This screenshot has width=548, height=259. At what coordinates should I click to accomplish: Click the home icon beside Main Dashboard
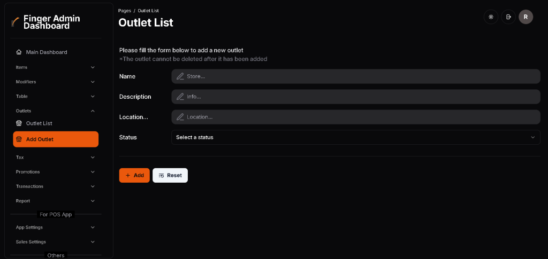(x=19, y=52)
